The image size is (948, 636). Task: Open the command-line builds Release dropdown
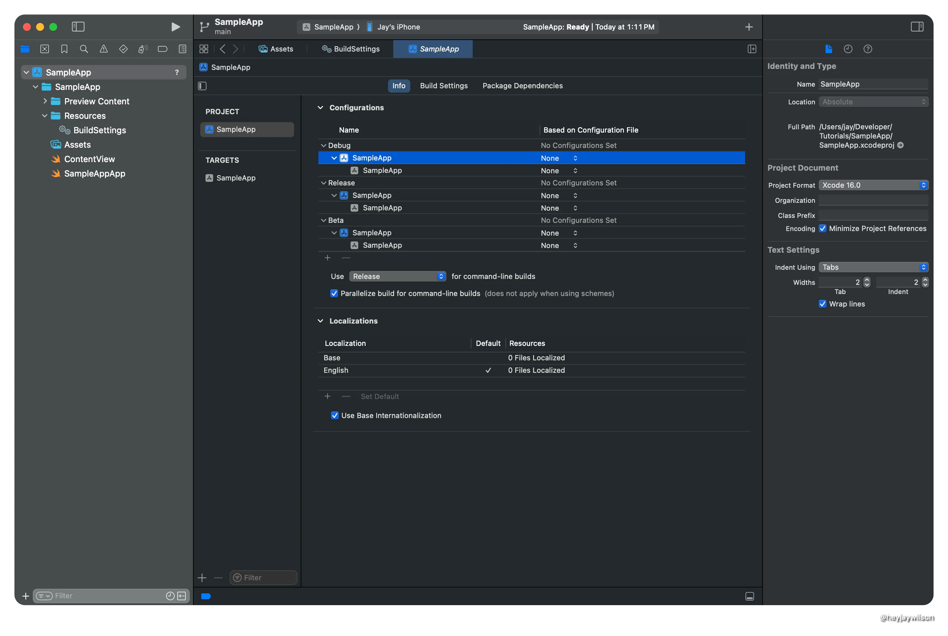pos(398,276)
